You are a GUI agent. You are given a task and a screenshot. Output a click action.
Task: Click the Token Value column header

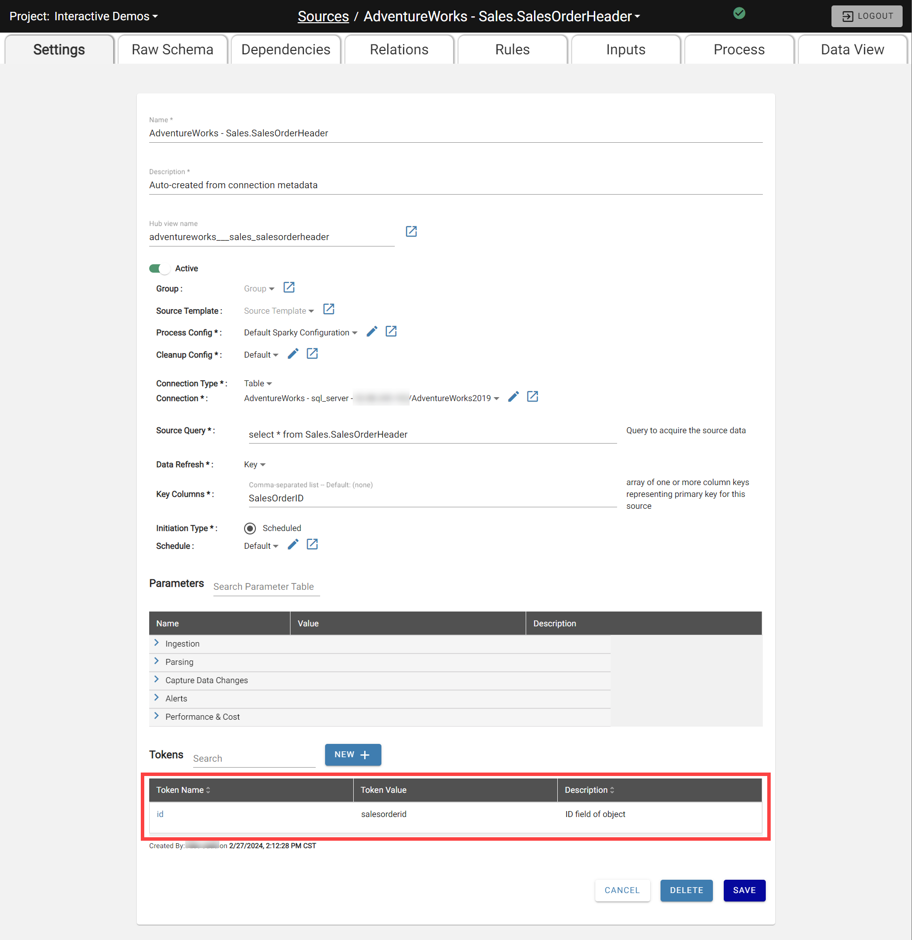456,790
